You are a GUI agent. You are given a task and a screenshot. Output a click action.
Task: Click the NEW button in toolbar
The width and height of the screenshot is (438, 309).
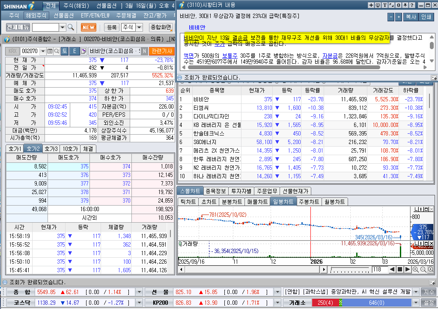89,27
